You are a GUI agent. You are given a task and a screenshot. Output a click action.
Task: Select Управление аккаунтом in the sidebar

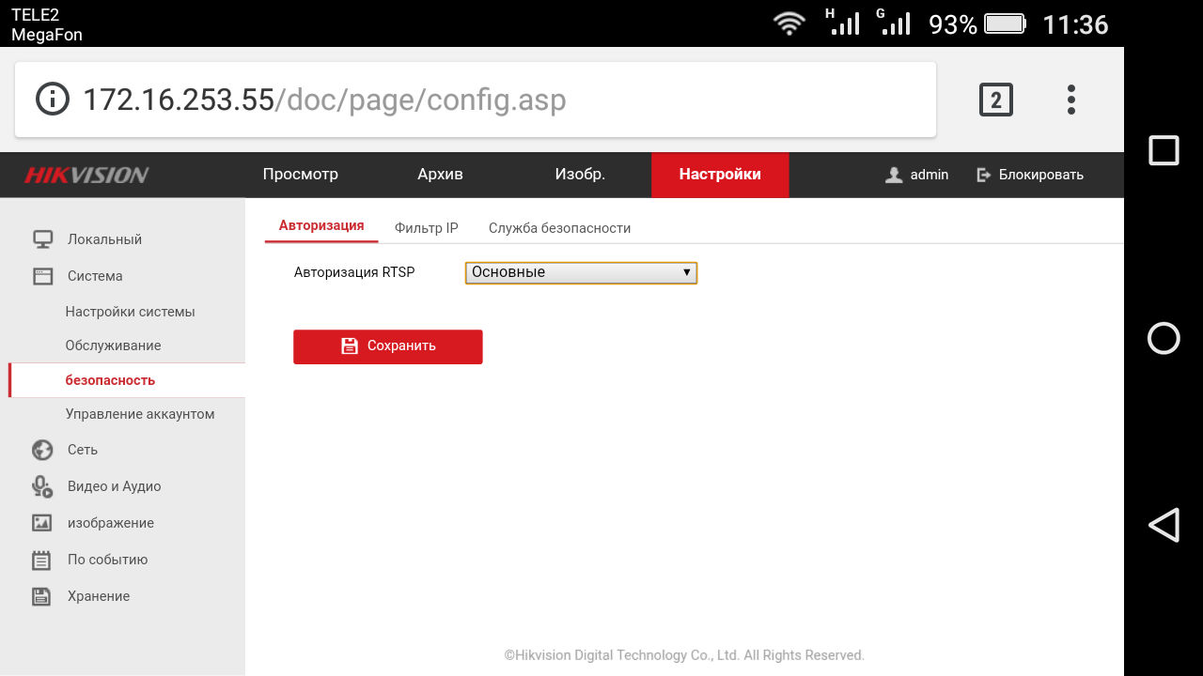click(x=140, y=414)
